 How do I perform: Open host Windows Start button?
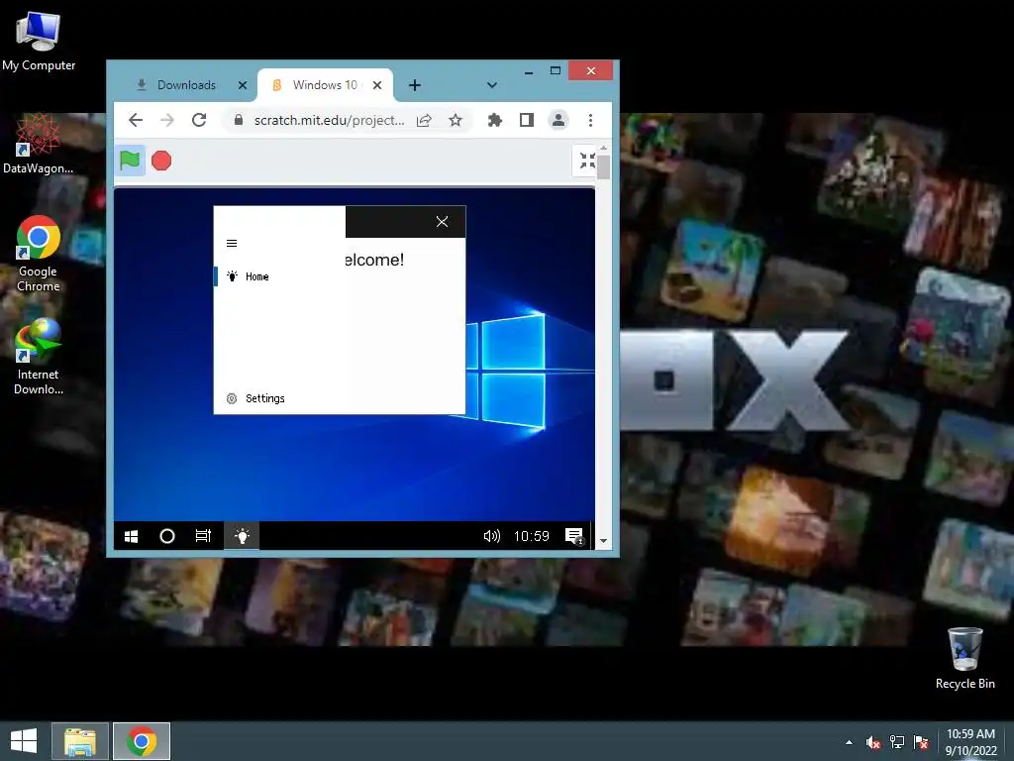[x=24, y=741]
